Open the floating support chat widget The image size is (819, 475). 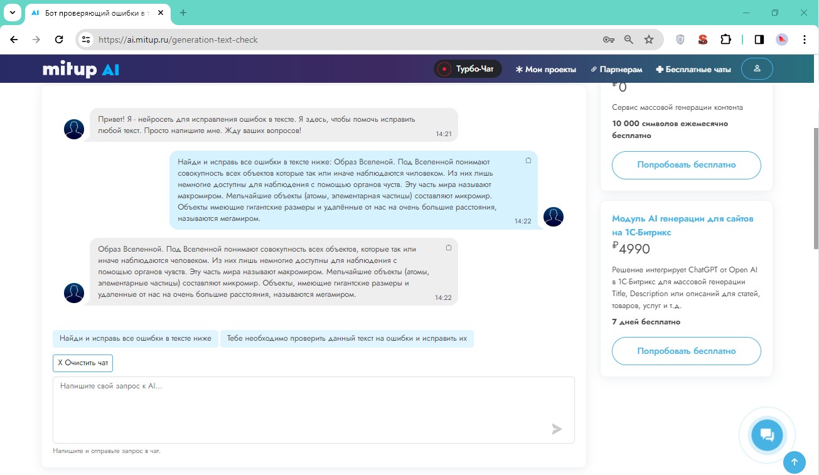[x=766, y=435]
